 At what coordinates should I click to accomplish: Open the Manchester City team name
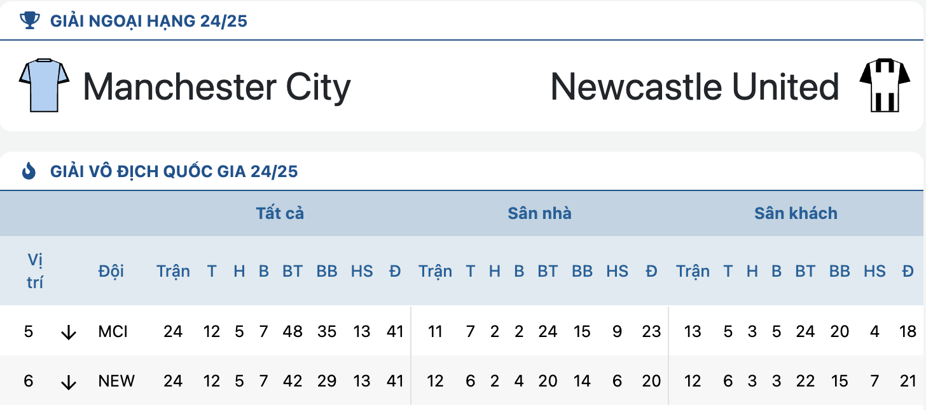[x=217, y=86]
